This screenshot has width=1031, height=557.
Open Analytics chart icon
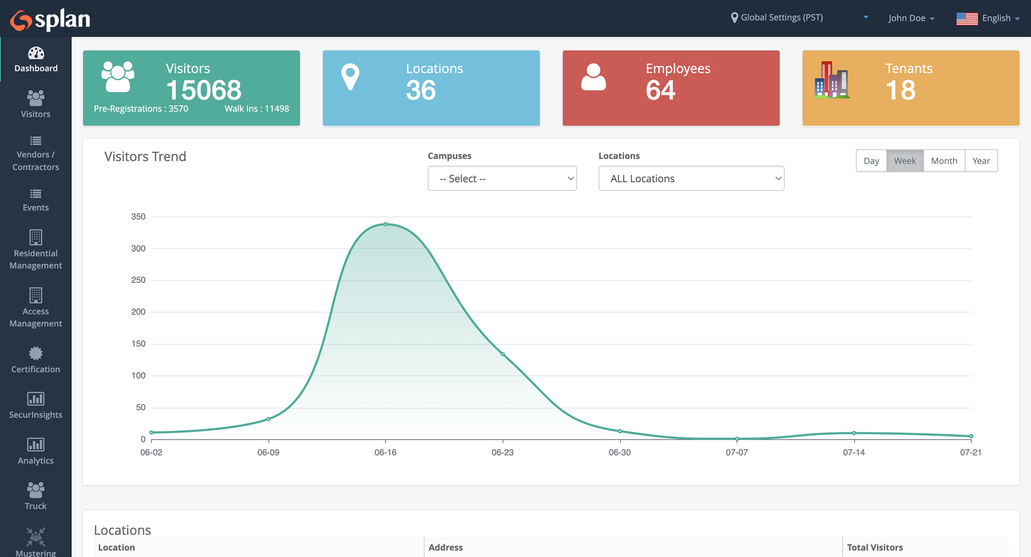pyautogui.click(x=36, y=445)
